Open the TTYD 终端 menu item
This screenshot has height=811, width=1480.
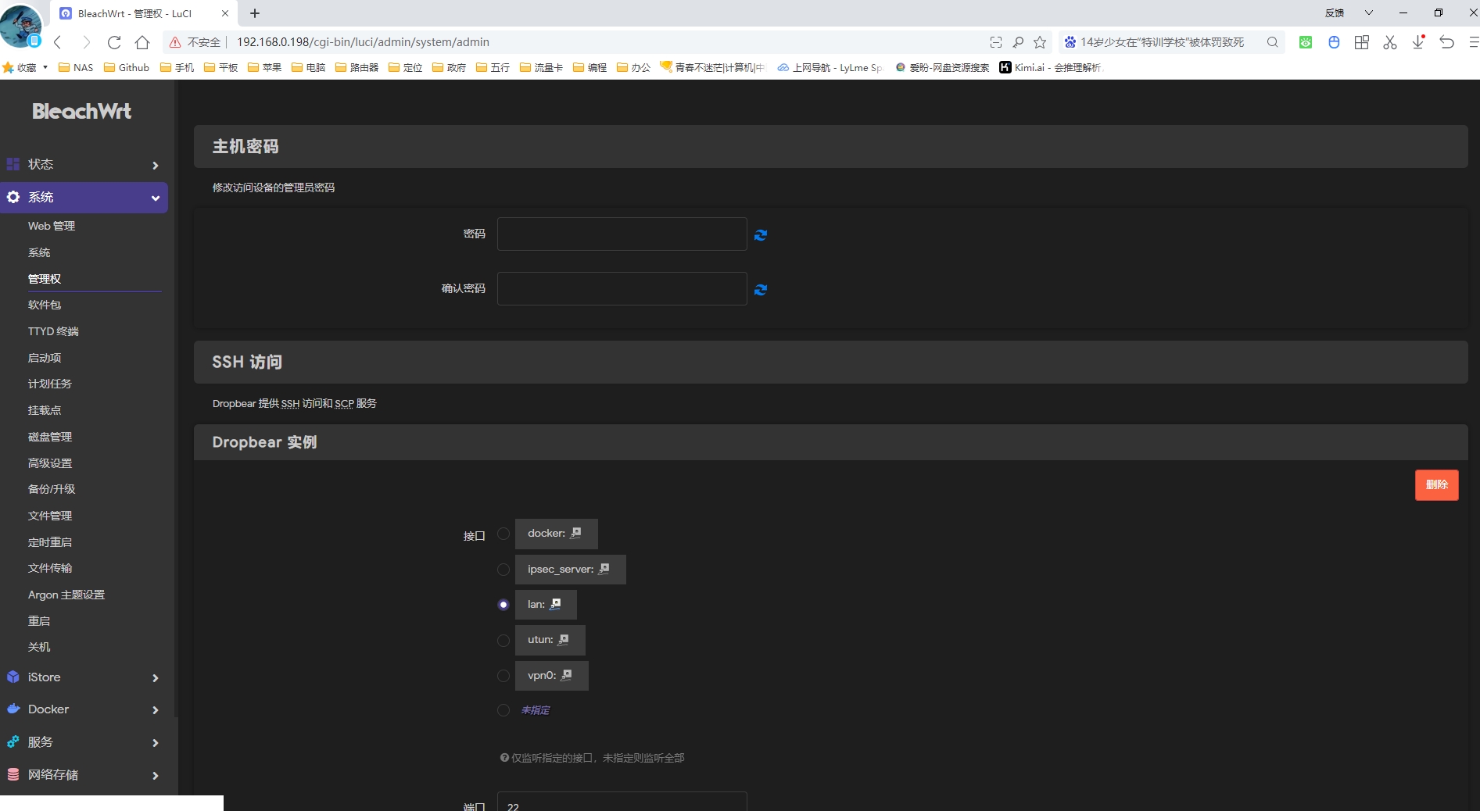[53, 331]
